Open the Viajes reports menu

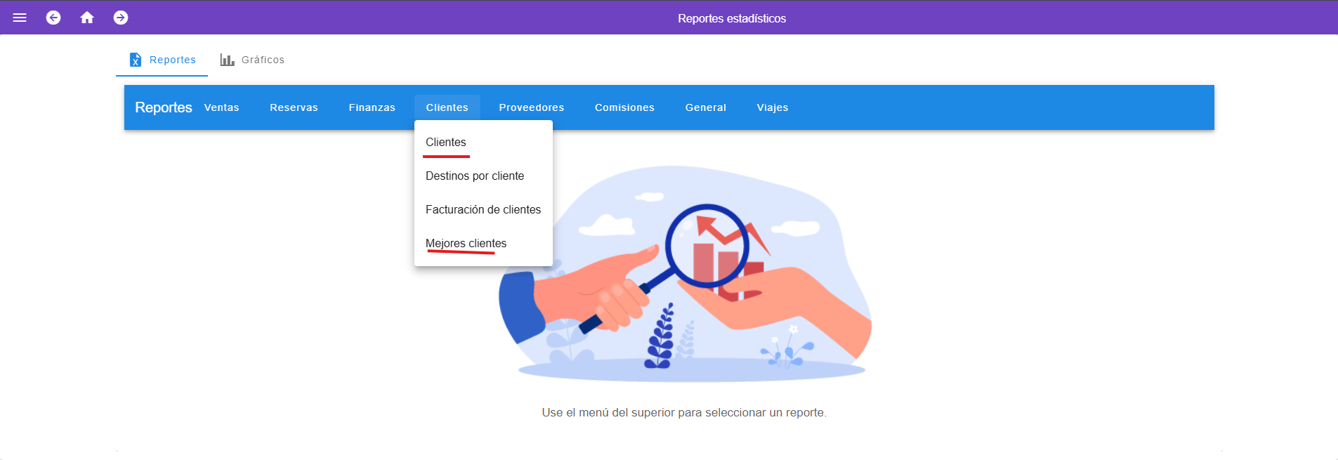(x=772, y=107)
